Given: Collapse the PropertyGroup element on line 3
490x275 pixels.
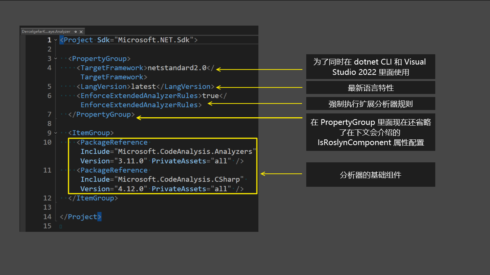Looking at the screenshot, I should [x=55, y=58].
